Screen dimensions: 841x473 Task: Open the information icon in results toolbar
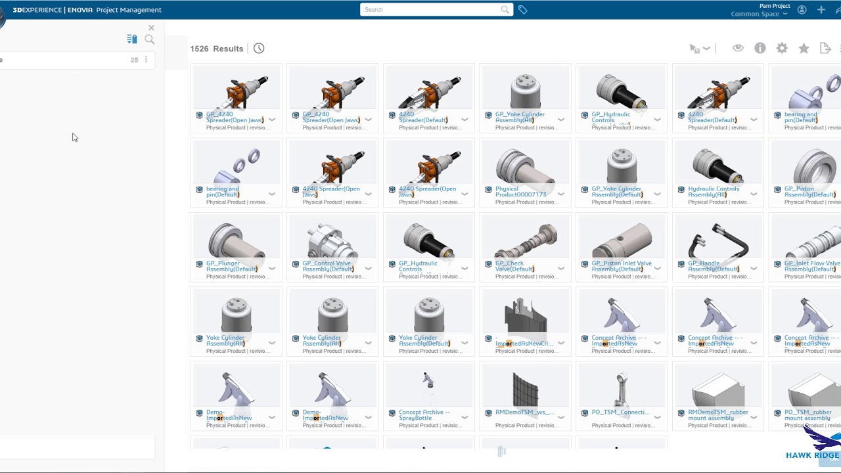click(760, 48)
